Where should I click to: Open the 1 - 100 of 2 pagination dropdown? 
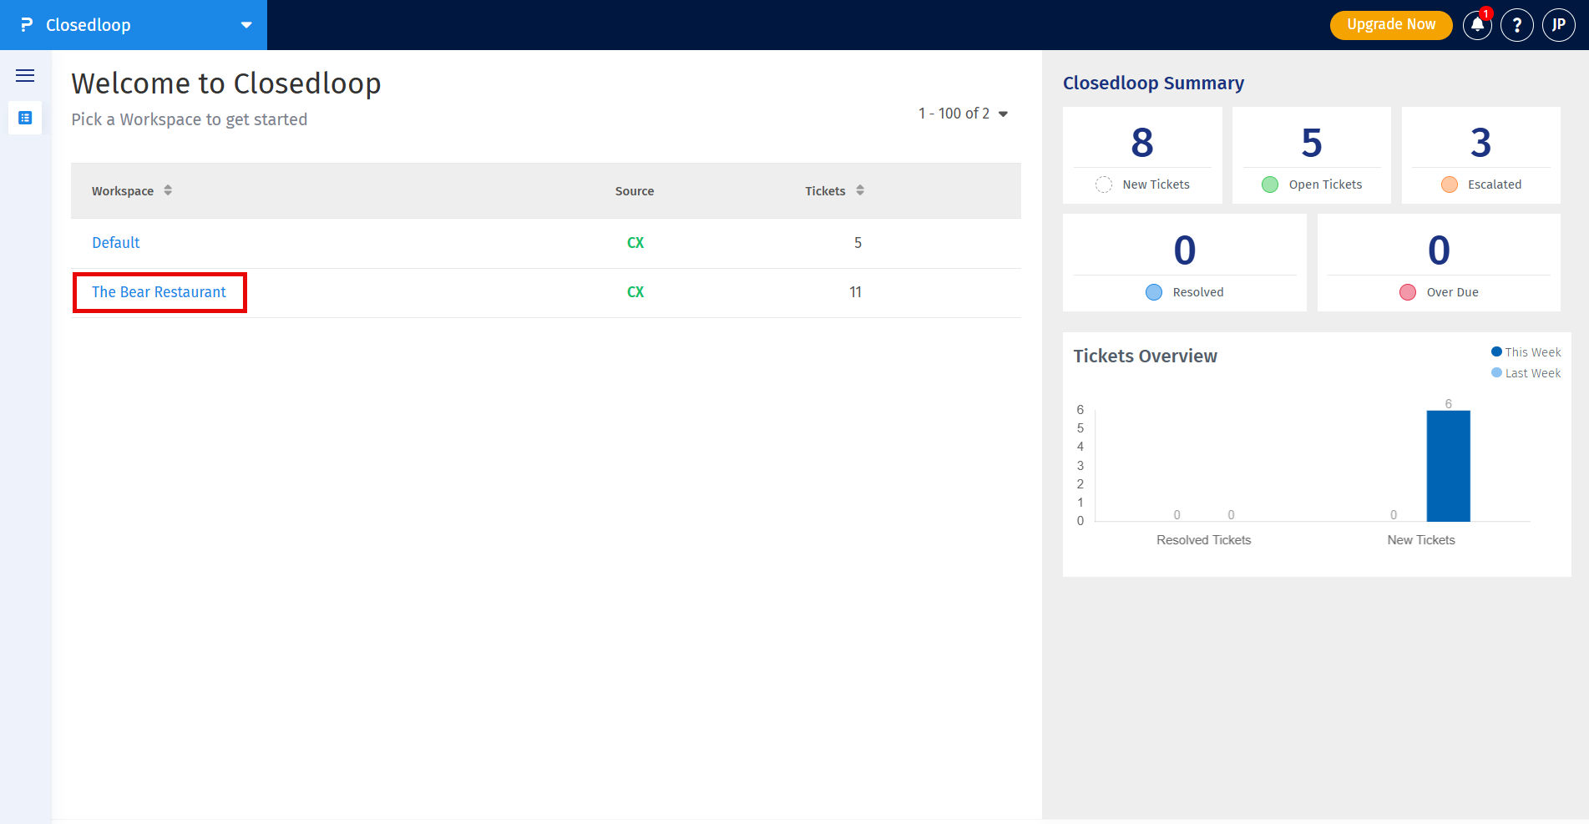[964, 114]
